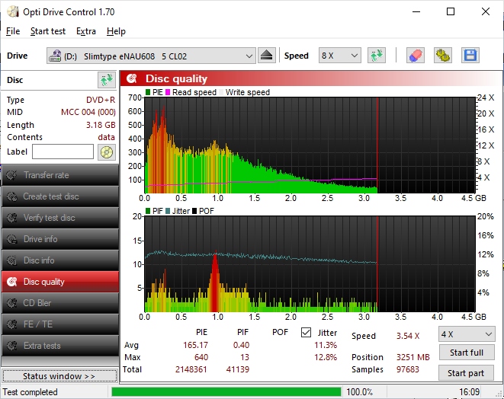Open the Start test menu
This screenshot has width=504, height=399.
click(47, 31)
